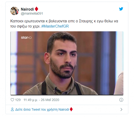Click the red diamond next to the Nairodi name
Screen dimensions: 134x117
(36, 9)
